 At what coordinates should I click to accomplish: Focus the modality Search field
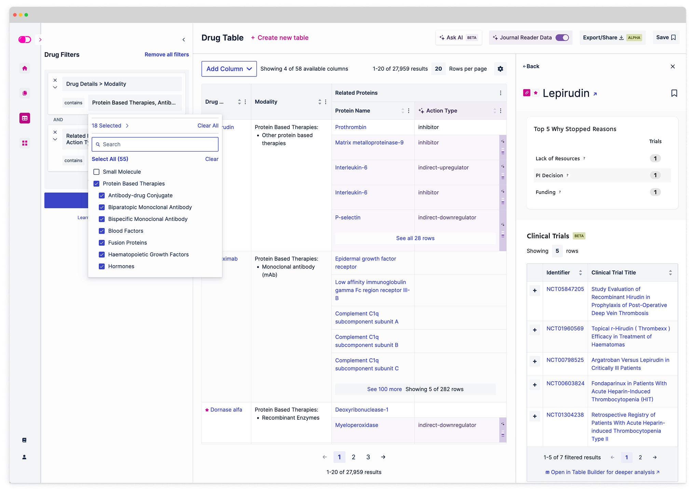[155, 144]
